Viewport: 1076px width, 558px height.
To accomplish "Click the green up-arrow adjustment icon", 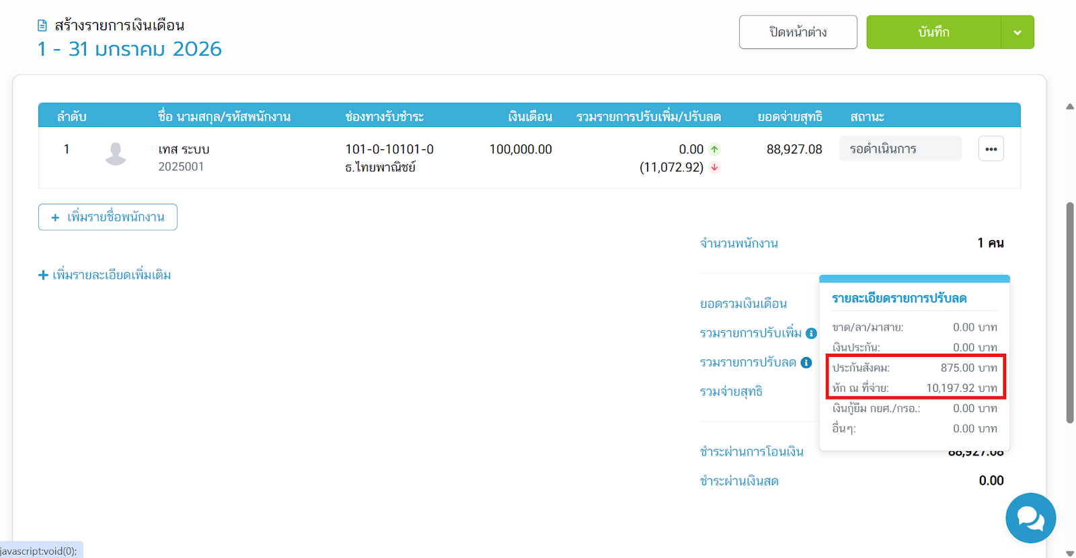I will [x=714, y=149].
